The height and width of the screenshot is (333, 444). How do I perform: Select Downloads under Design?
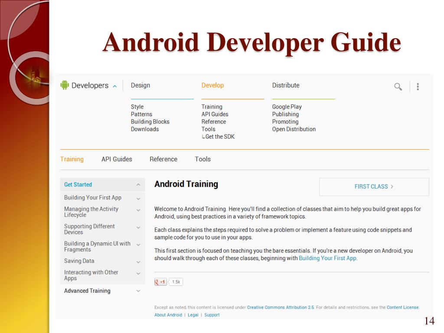[x=145, y=129]
